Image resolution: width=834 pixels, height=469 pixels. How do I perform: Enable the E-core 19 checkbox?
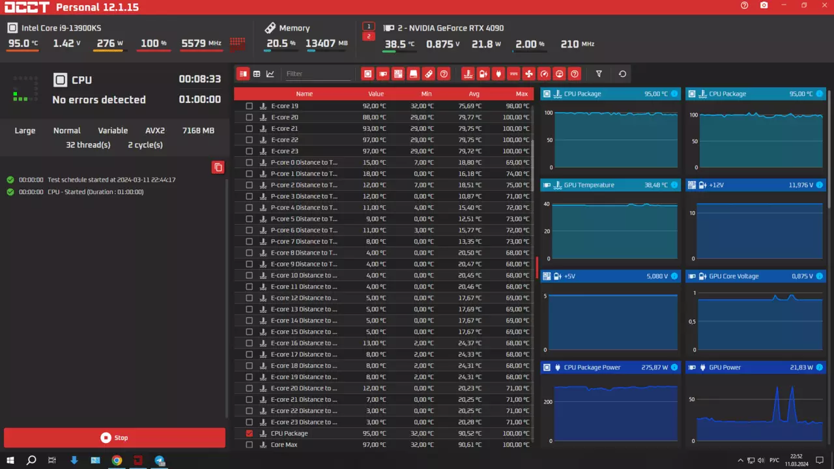(x=249, y=106)
